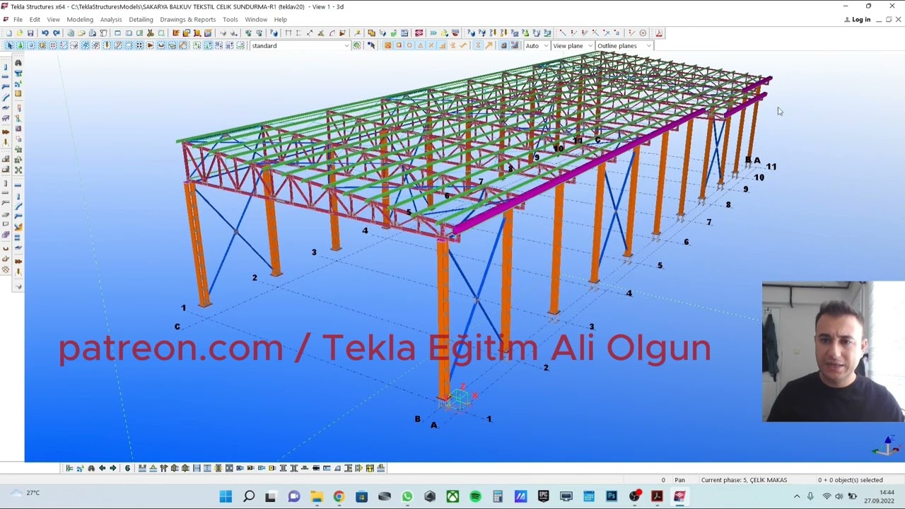Open the standard selection filter dropdown
The image size is (905, 509).
pos(346,45)
